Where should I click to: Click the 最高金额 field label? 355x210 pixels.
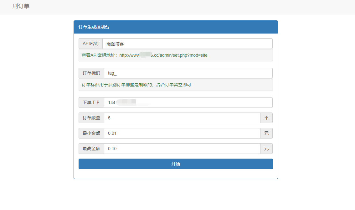(x=91, y=149)
